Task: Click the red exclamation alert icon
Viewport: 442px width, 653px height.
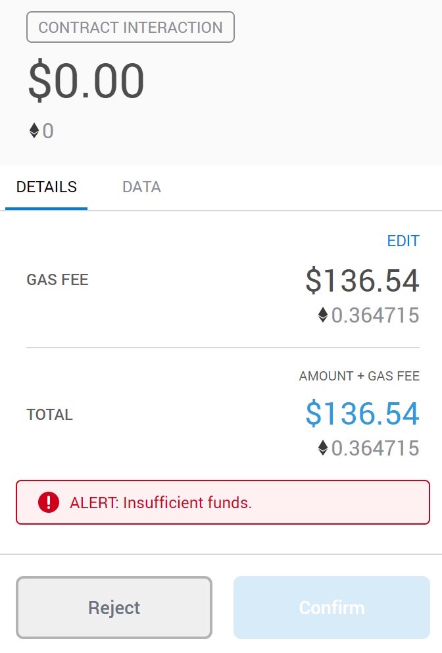Action: 49,503
